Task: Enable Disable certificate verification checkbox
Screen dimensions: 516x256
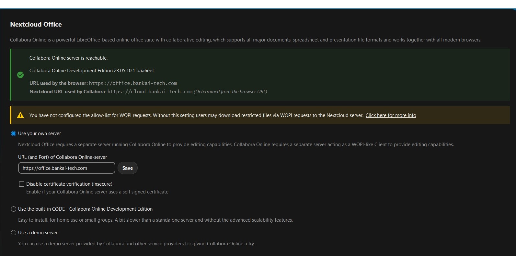Action: tap(22, 184)
